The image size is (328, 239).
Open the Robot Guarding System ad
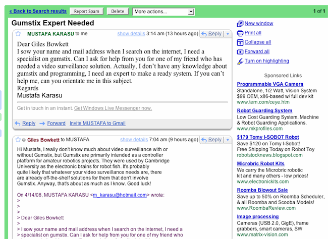coord(264,110)
